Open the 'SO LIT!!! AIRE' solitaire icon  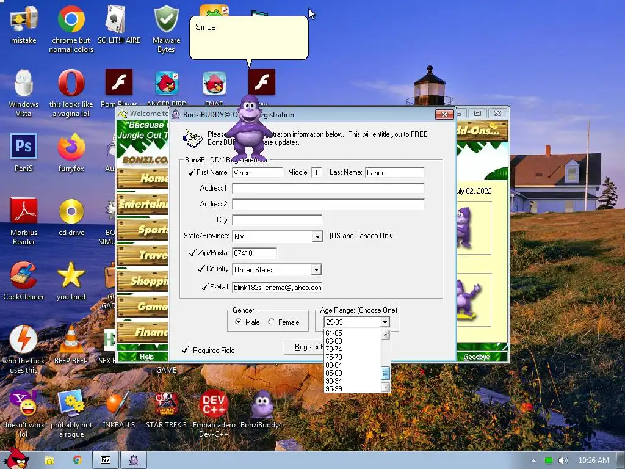(119, 24)
